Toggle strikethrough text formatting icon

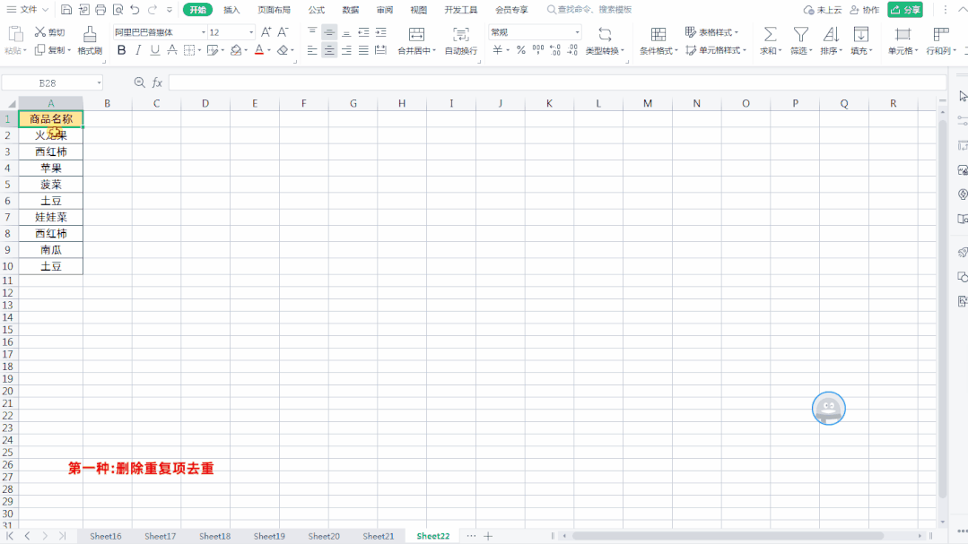pyautogui.click(x=172, y=50)
